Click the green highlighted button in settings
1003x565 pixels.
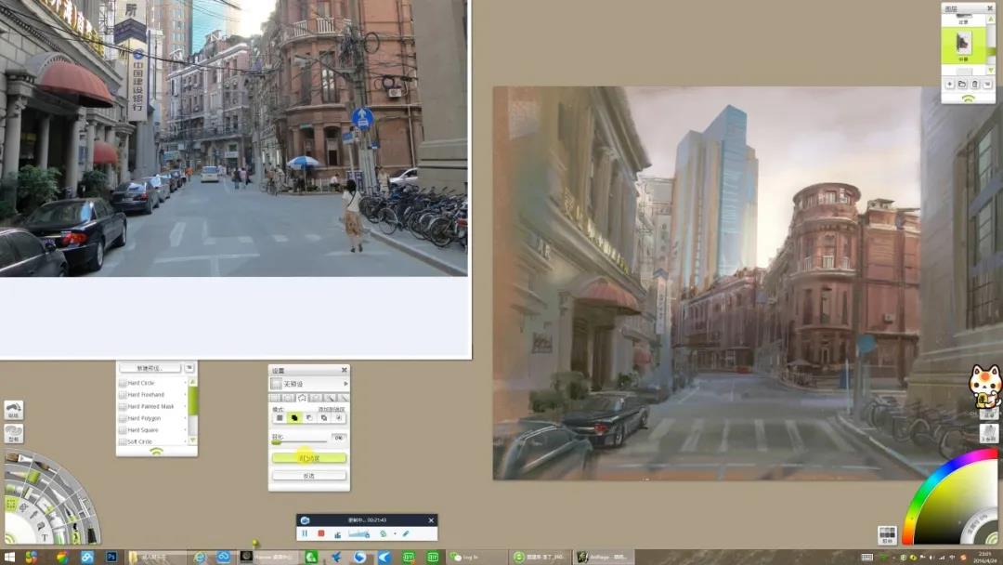[x=309, y=458]
